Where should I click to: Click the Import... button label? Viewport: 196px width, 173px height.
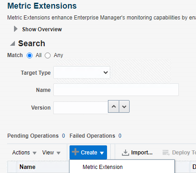(x=142, y=153)
